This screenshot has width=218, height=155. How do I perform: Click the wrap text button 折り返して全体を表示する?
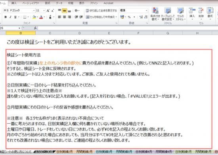click(x=101, y=11)
